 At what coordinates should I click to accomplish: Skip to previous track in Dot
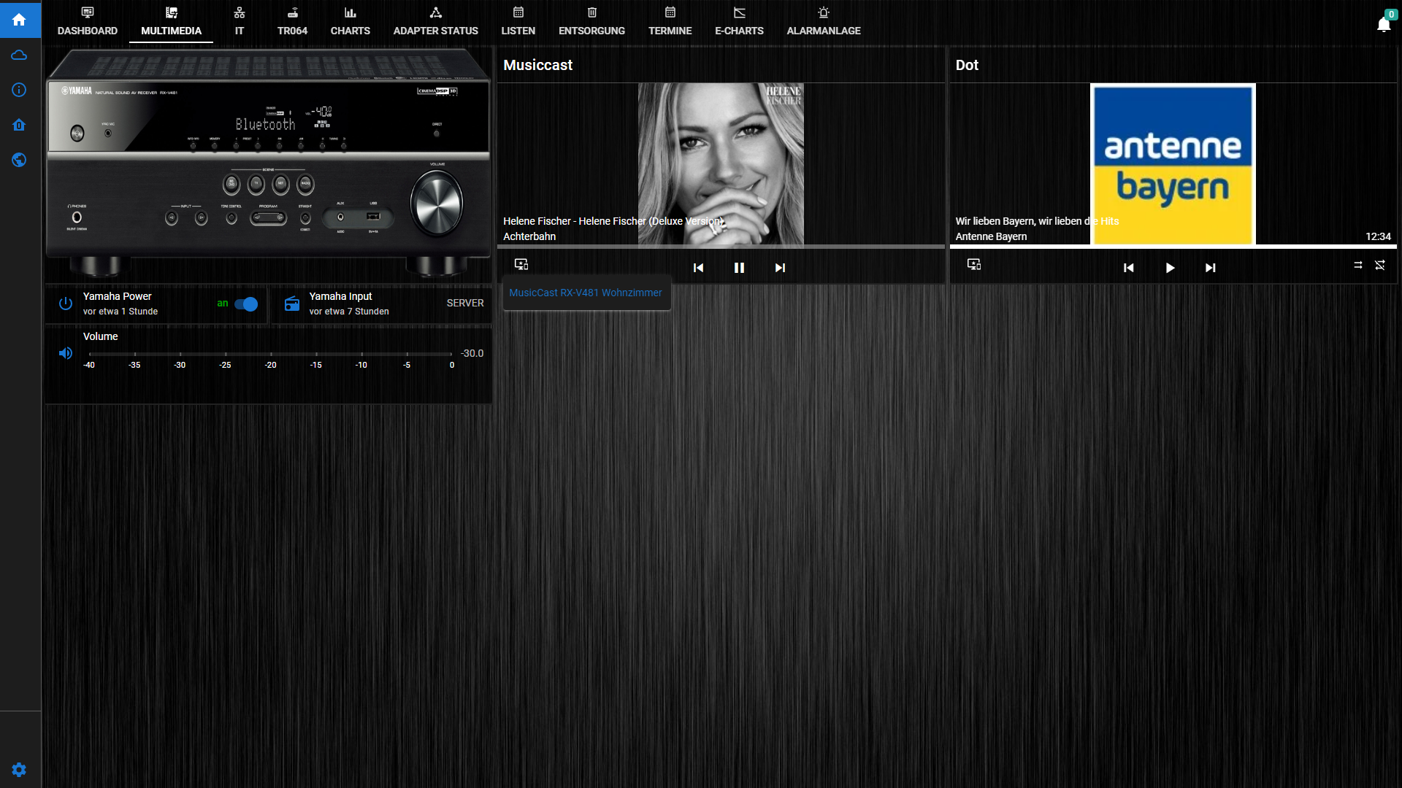click(x=1129, y=268)
